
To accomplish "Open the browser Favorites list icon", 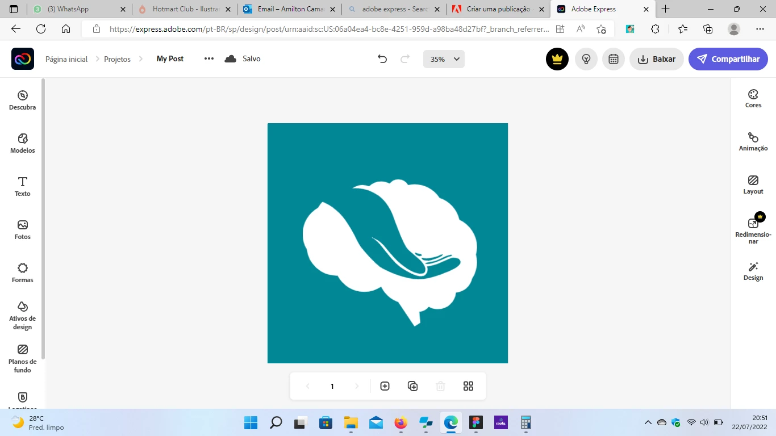I will (683, 29).
